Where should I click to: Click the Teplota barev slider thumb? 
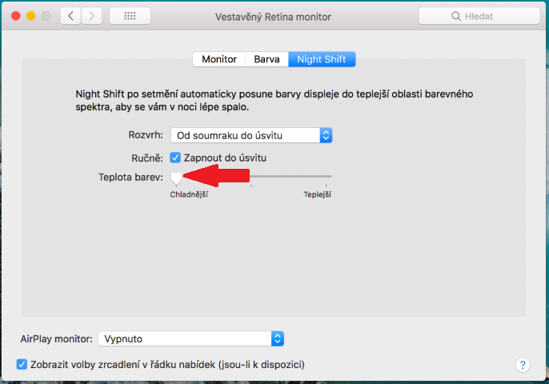click(x=176, y=178)
